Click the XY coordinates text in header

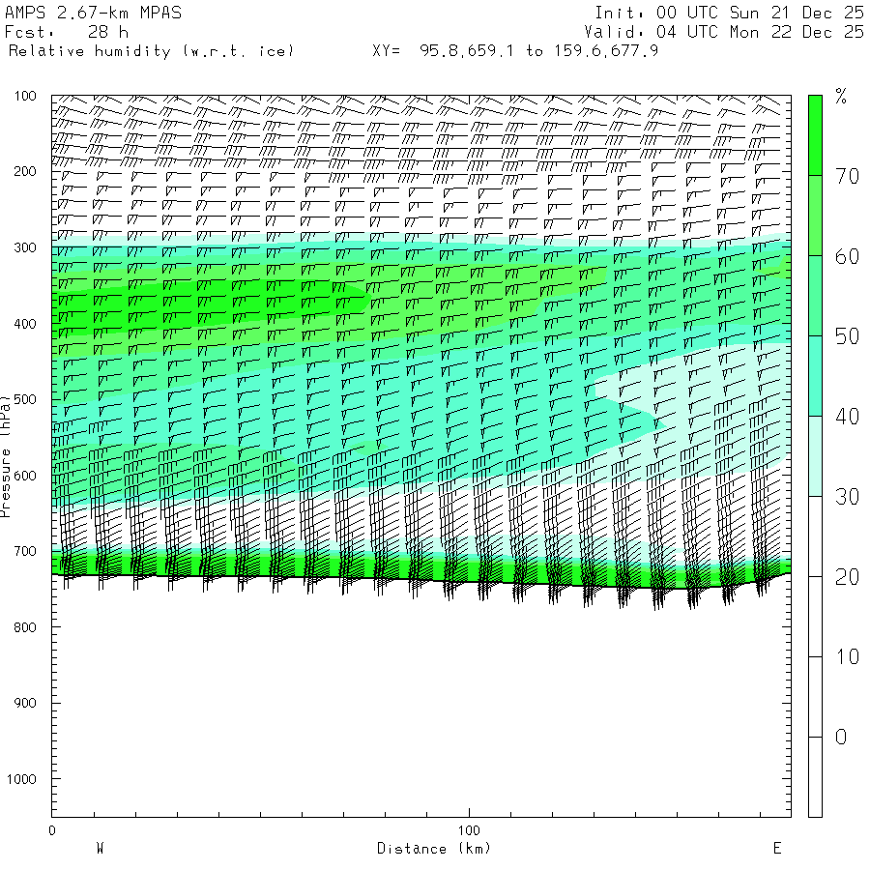pos(515,50)
